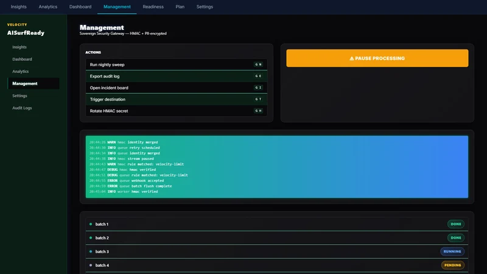Click the AISurfReady brand title

pos(26,33)
